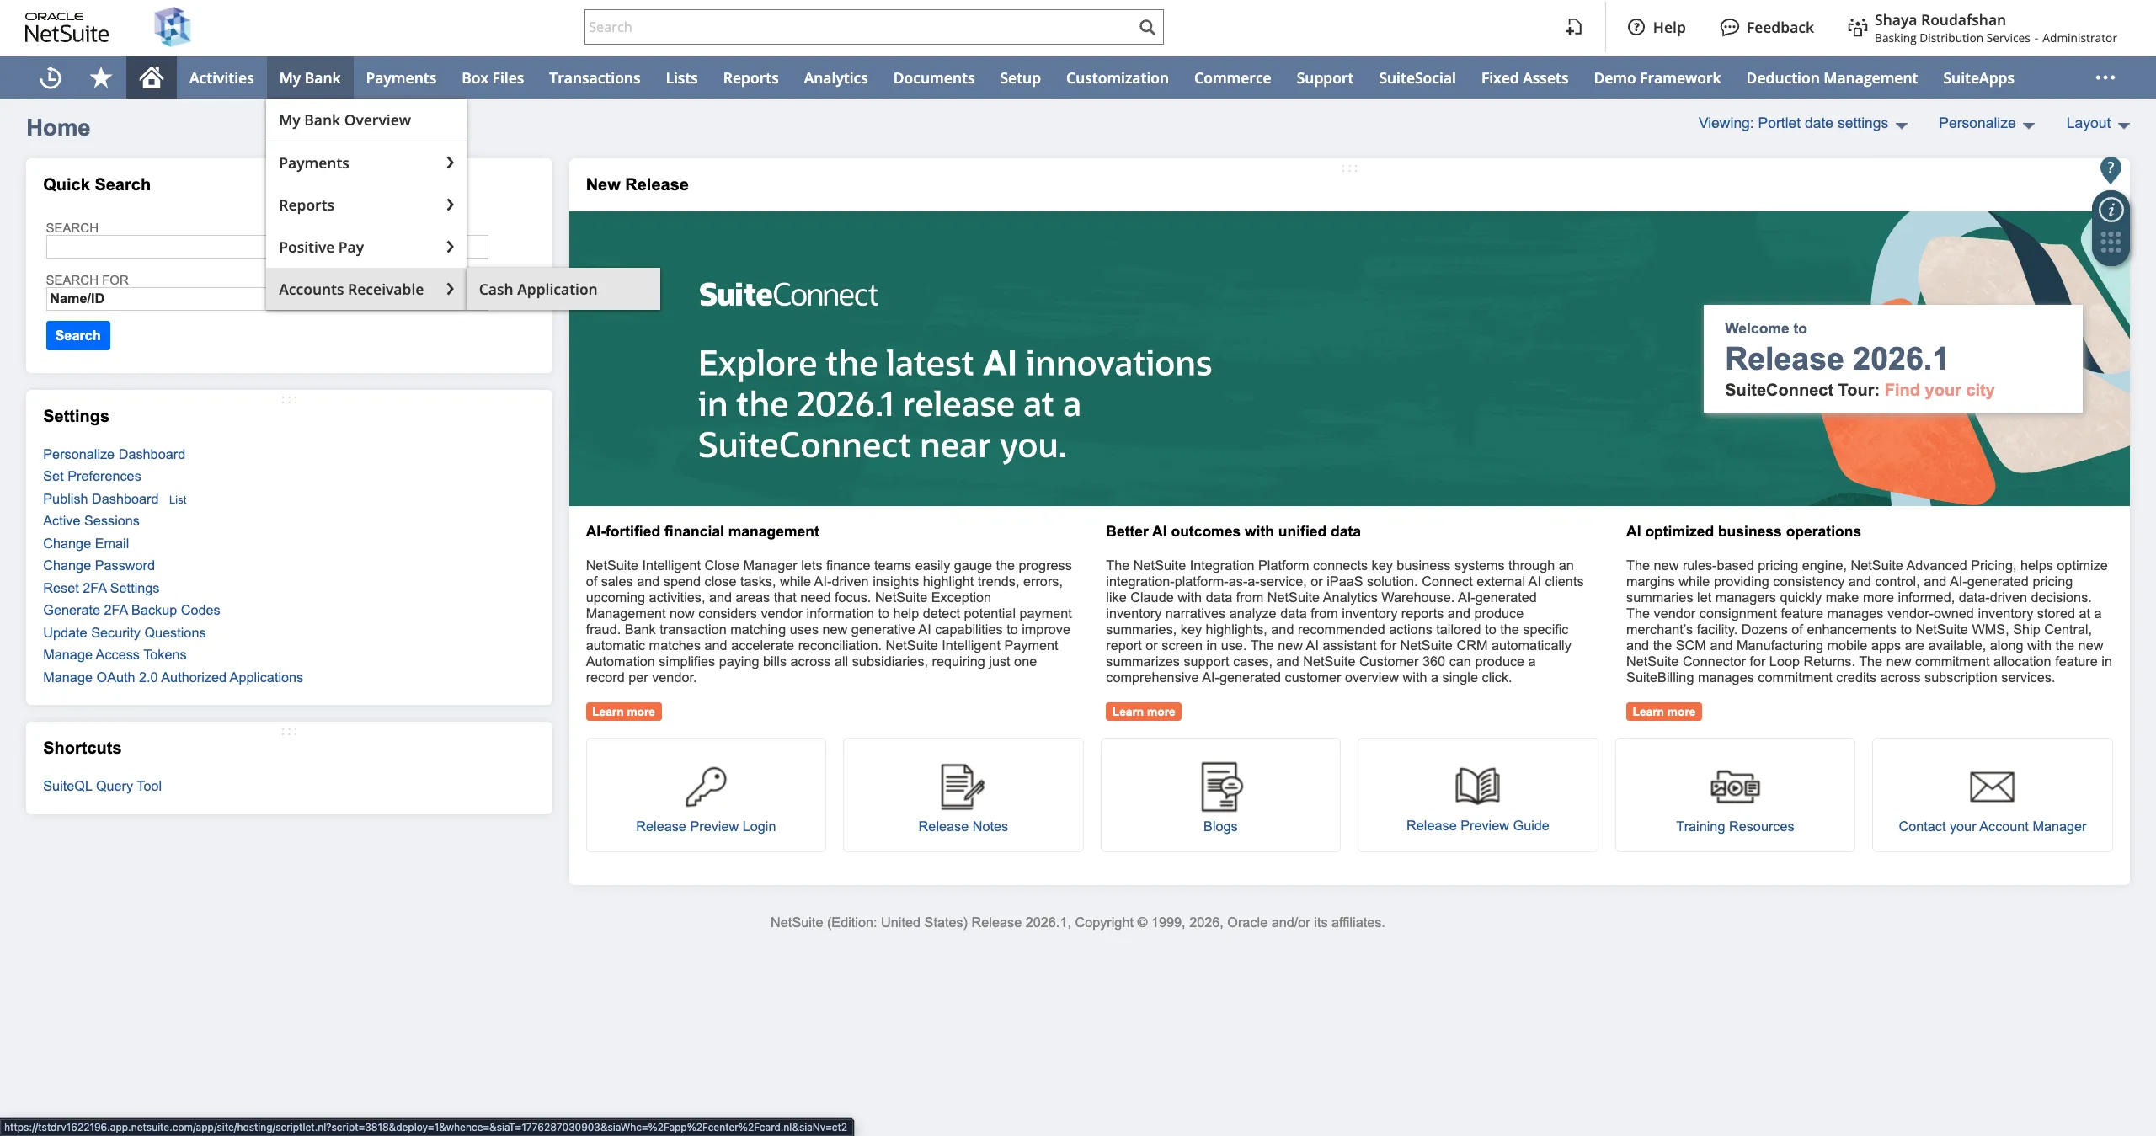Click the SuiteConnect release banner image
The image size is (2156, 1136).
(1349, 358)
